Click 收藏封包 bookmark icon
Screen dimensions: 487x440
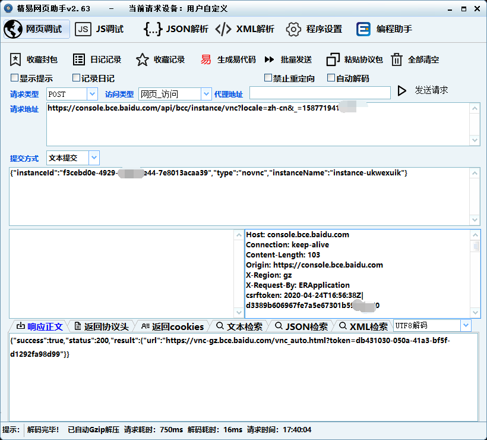click(15, 59)
